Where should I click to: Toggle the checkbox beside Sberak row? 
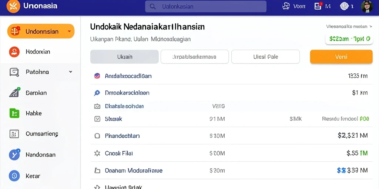click(97, 118)
